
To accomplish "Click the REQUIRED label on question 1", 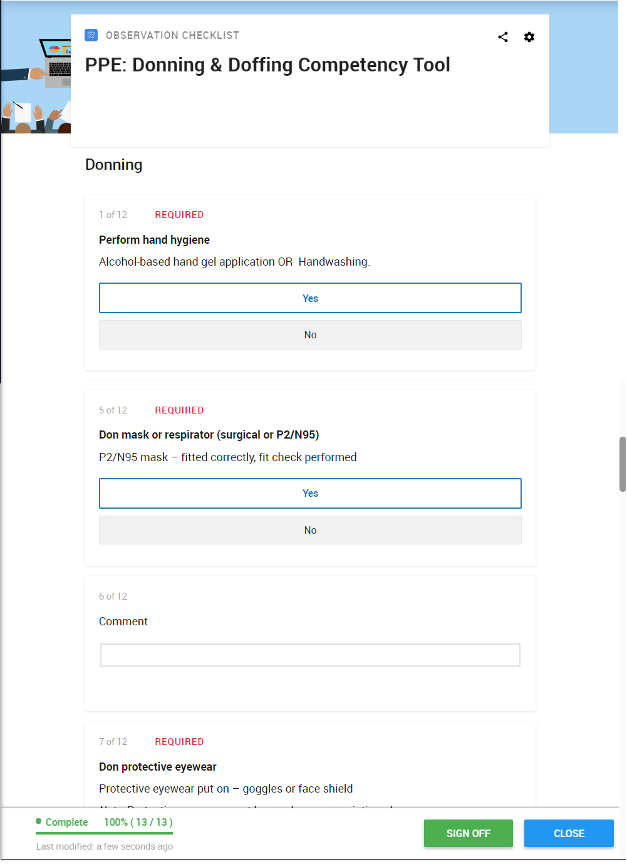I will pyautogui.click(x=179, y=214).
